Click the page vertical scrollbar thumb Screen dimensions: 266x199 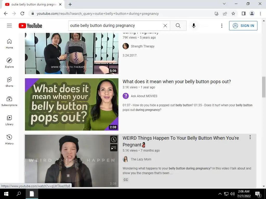point(264,87)
